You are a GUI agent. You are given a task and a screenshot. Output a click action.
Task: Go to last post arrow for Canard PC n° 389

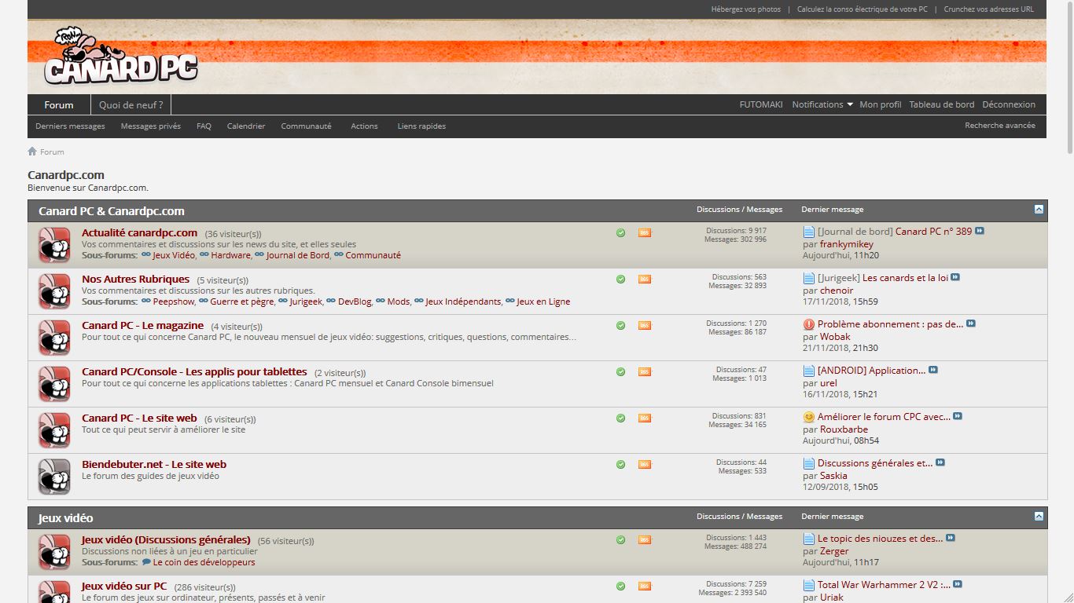980,231
